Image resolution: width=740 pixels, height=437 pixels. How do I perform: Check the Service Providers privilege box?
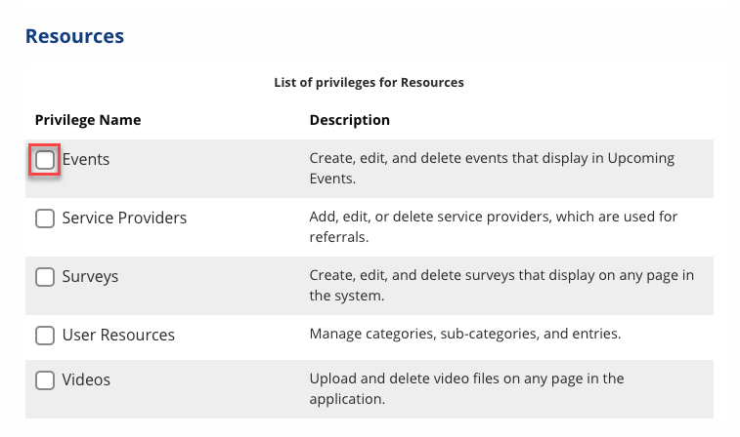pyautogui.click(x=45, y=218)
